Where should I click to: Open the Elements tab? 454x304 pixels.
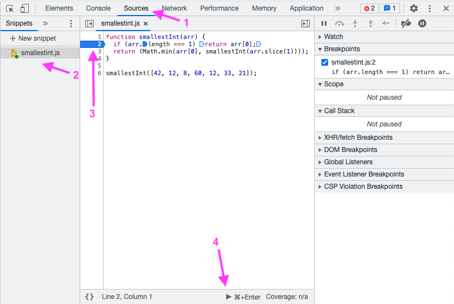(x=59, y=8)
